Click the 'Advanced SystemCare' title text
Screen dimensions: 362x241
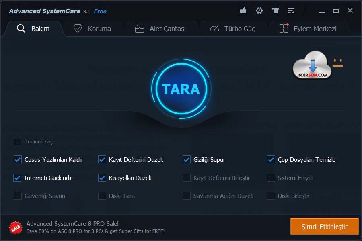[45, 11]
